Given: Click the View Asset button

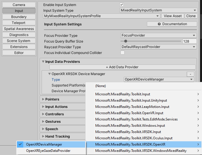Looking at the screenshot, I should [x=173, y=16].
